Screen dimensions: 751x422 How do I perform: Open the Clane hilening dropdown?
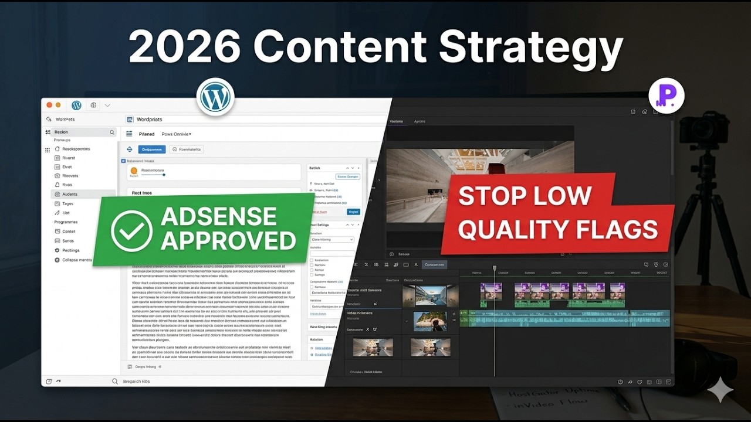(x=332, y=239)
